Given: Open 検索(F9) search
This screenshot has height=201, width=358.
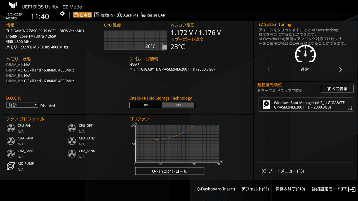Looking at the screenshot, I should coord(105,15).
